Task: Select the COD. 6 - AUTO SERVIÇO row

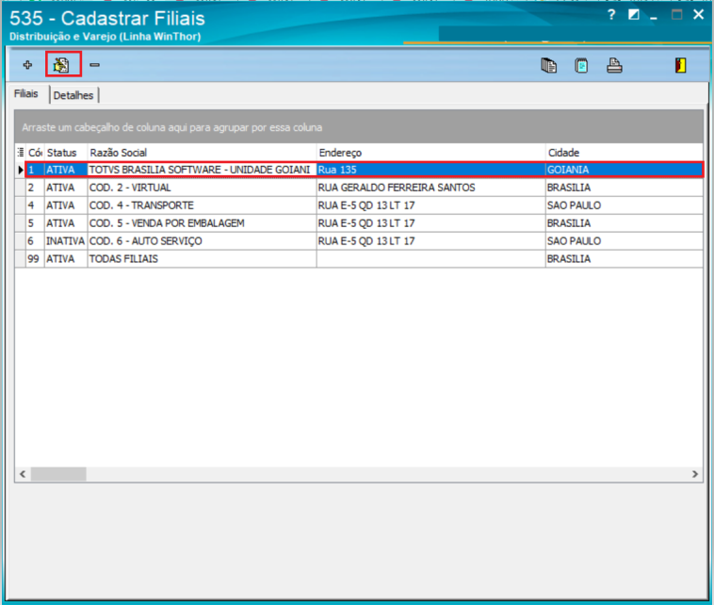Action: tap(359, 241)
